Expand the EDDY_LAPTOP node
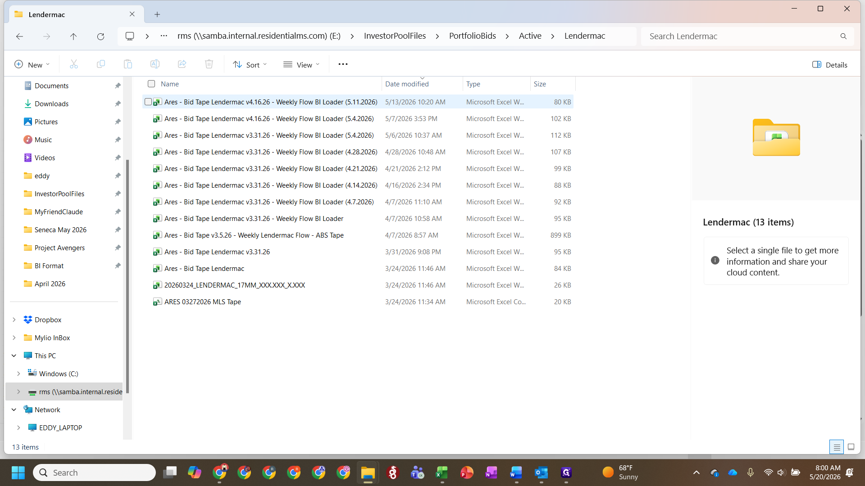Screen dimensions: 865x486 click(x=18, y=427)
